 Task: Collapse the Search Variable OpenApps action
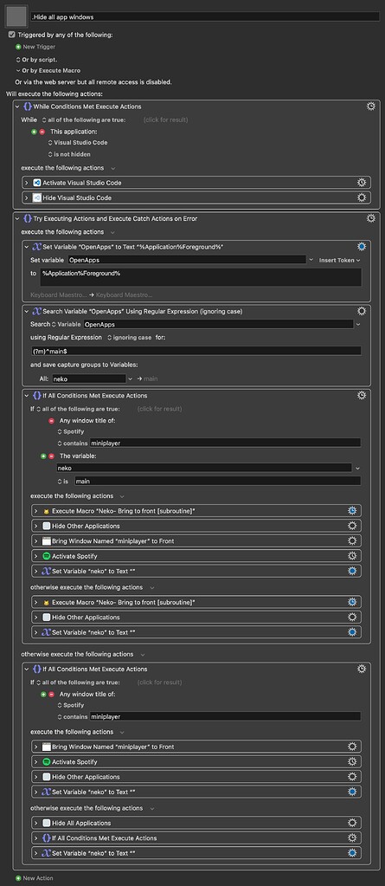point(27,311)
